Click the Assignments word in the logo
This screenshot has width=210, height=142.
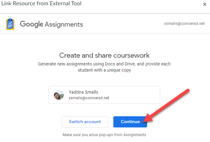64,24
